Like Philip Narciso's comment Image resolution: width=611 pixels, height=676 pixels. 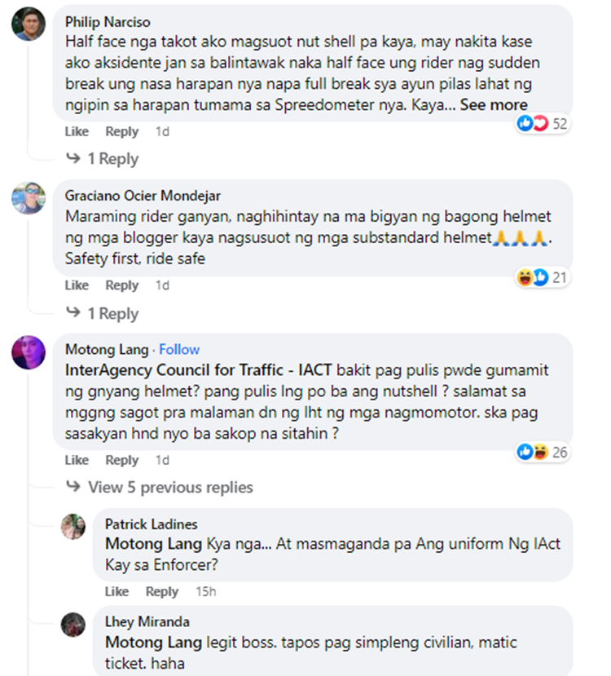pyautogui.click(x=77, y=131)
